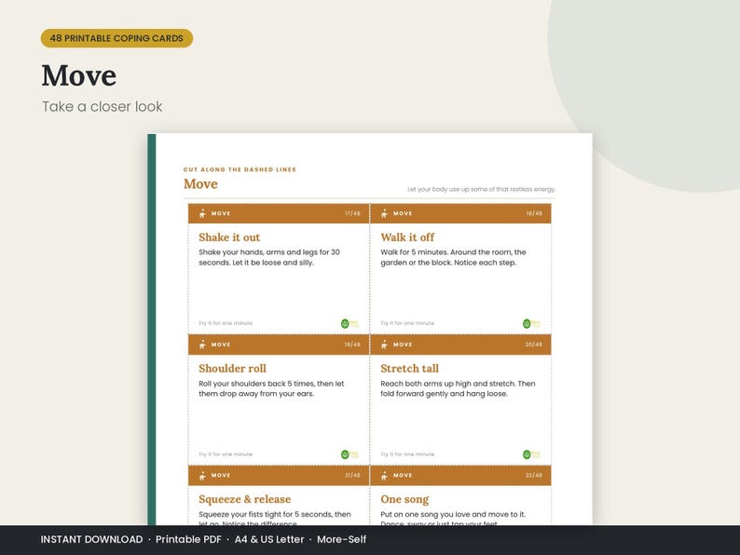The width and height of the screenshot is (740, 555).
Task: Click the MOVE label in Walk it off header
Action: click(403, 213)
